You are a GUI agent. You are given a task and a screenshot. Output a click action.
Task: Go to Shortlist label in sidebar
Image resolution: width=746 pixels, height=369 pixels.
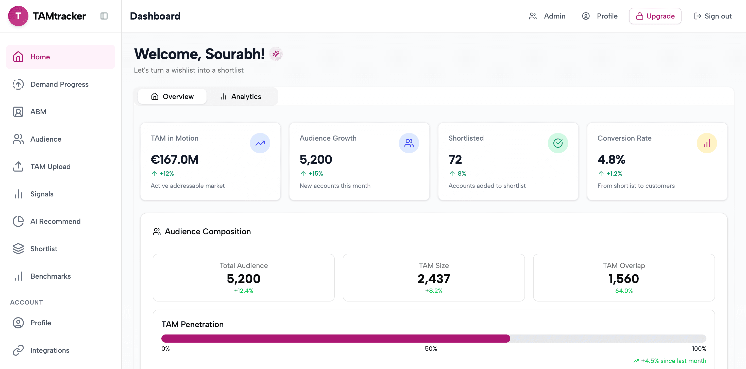pyautogui.click(x=44, y=249)
